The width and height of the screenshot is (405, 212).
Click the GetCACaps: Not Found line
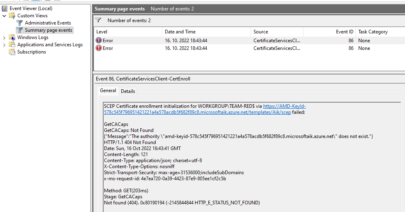tap(129, 130)
